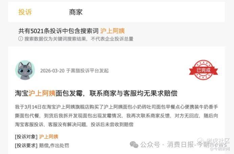
Task: Click the [投诉对象] label
Action: coord(26,136)
